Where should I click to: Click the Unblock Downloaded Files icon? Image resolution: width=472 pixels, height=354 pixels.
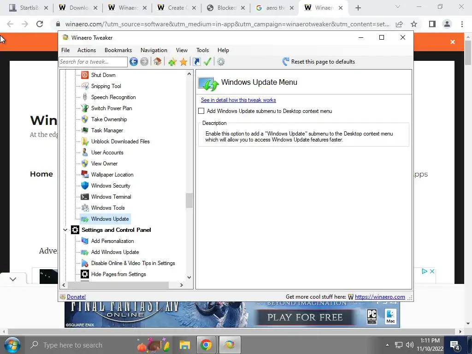(85, 141)
